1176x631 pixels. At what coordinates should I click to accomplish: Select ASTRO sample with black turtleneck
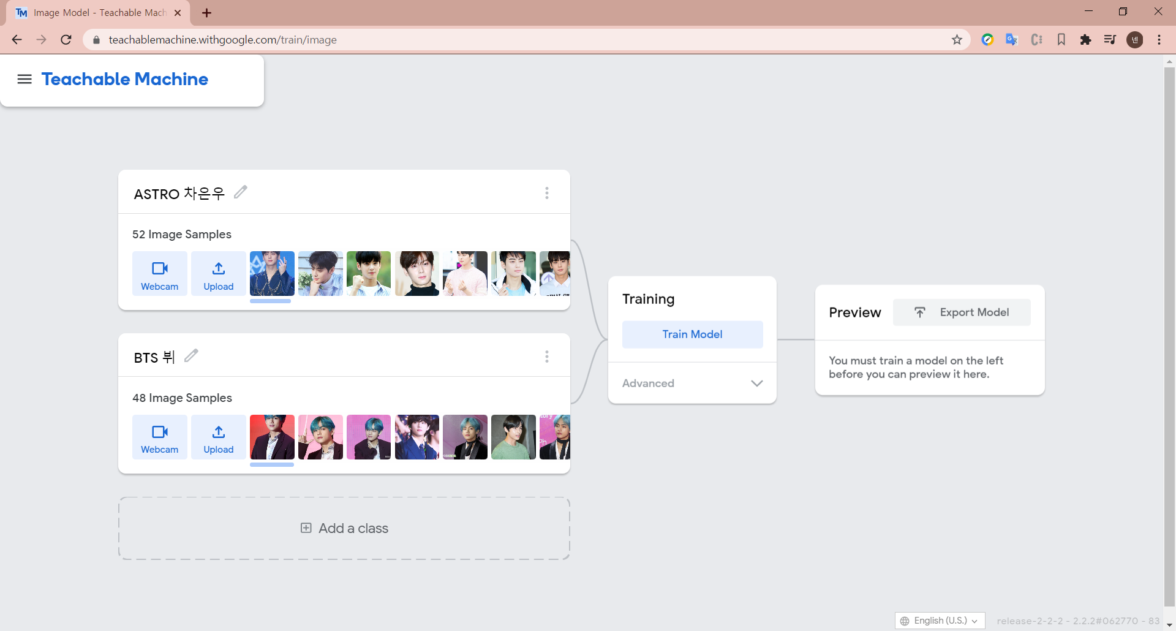tap(417, 274)
